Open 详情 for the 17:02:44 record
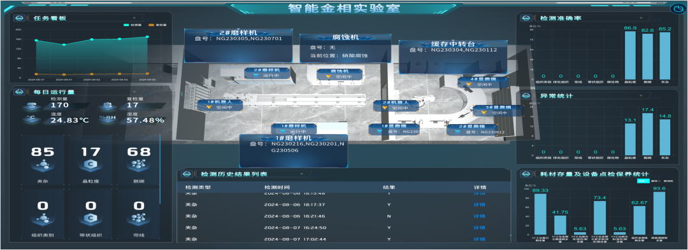Viewport: 688px width, 250px height. (479, 239)
